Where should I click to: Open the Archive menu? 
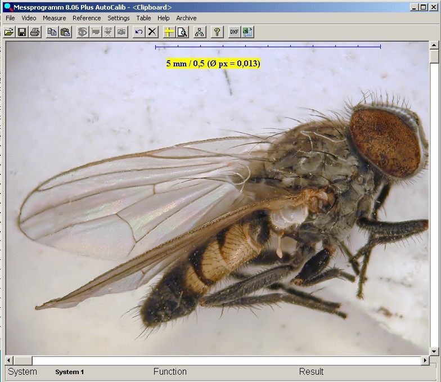click(x=186, y=18)
